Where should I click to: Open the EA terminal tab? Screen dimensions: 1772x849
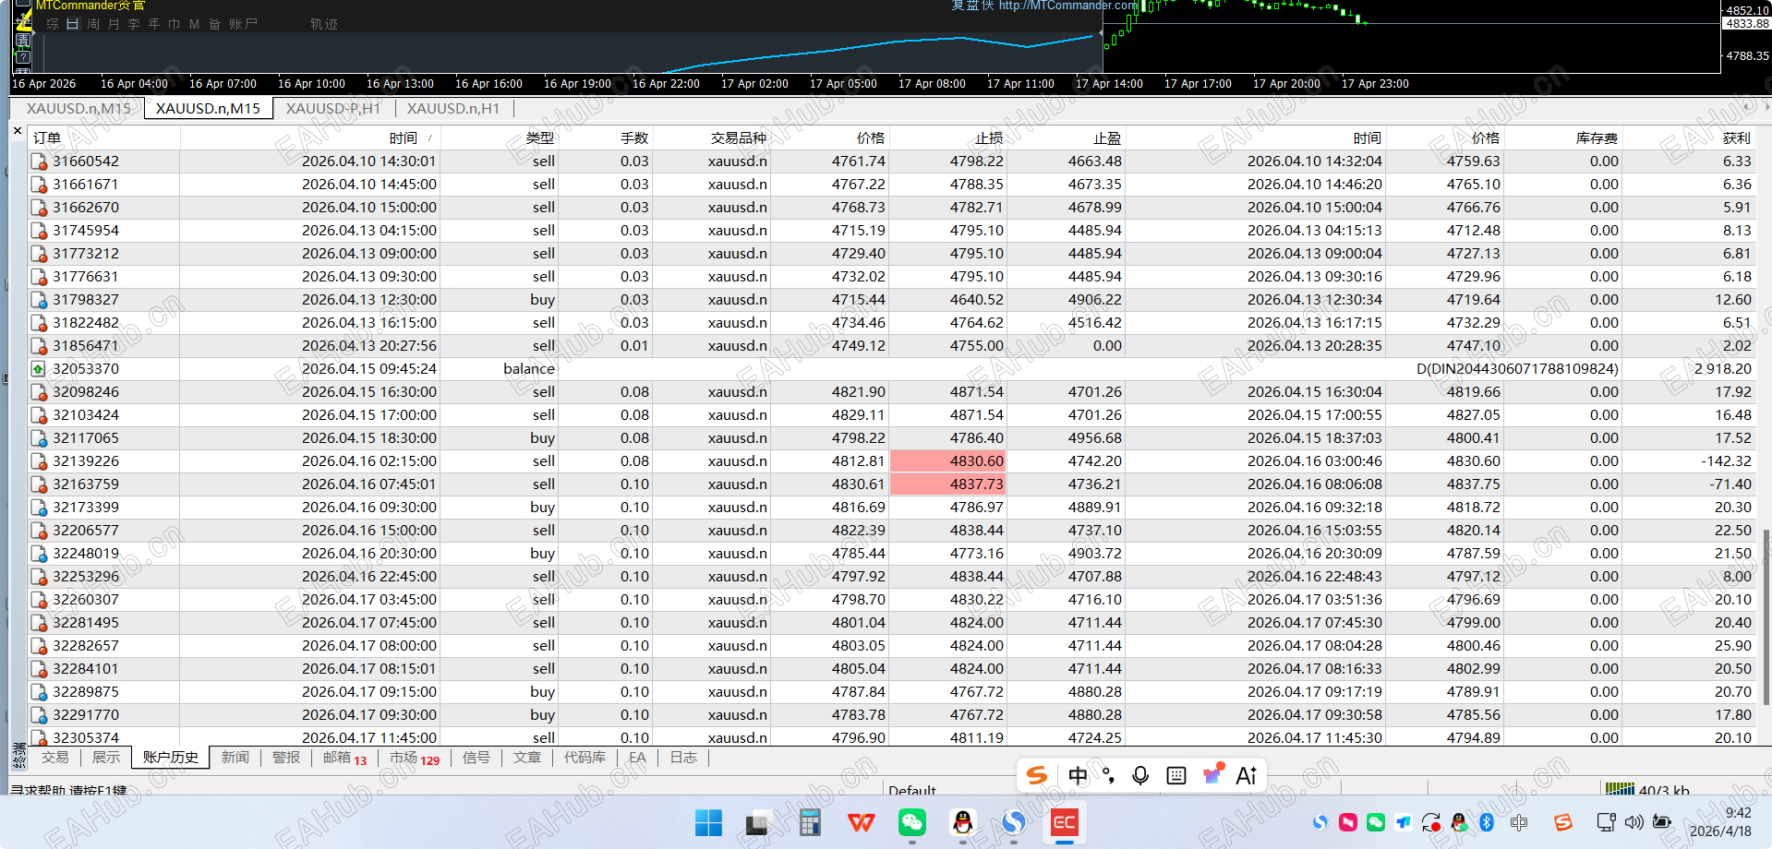[x=637, y=758]
